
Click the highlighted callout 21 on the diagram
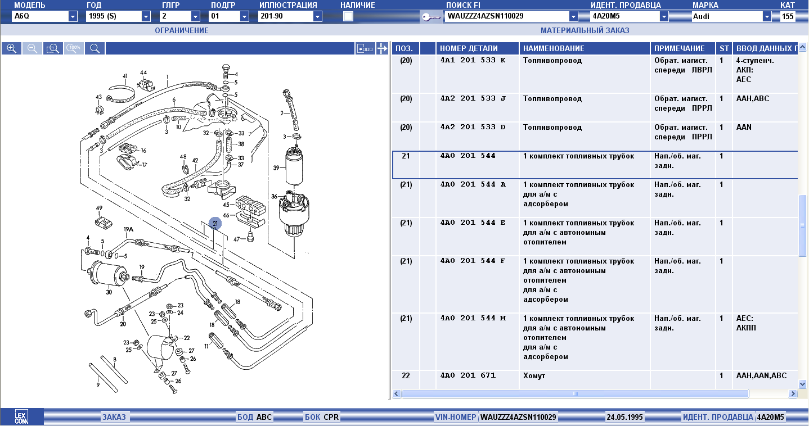point(215,224)
